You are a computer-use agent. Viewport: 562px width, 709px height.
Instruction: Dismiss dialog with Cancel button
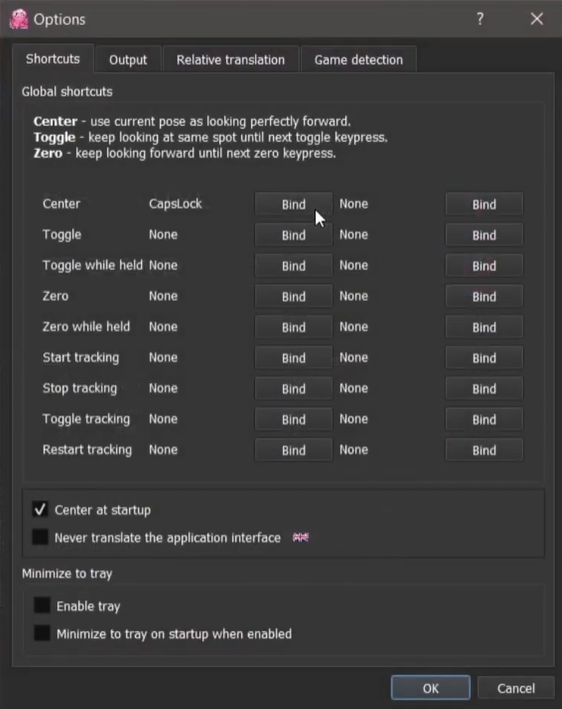point(516,688)
